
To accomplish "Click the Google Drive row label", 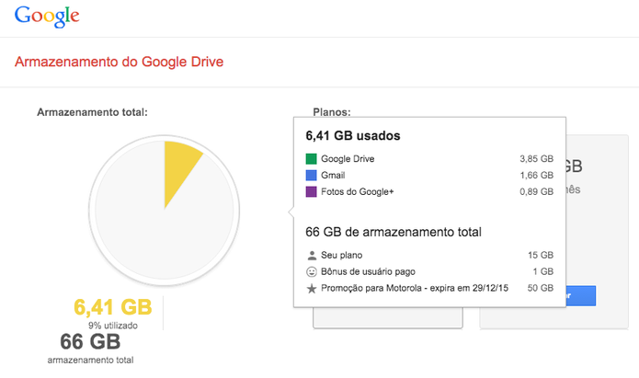I will tap(348, 158).
